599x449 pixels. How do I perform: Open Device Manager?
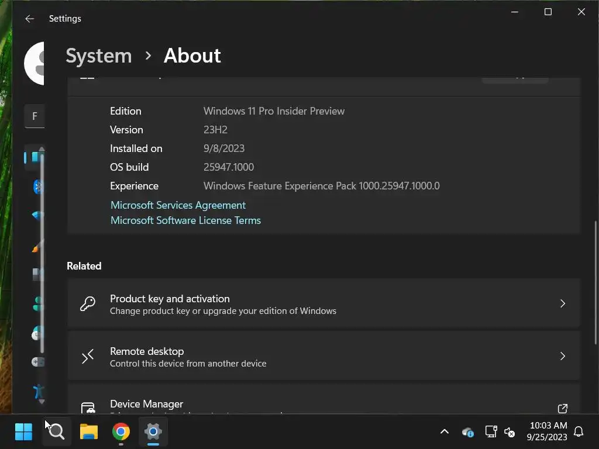(324, 399)
